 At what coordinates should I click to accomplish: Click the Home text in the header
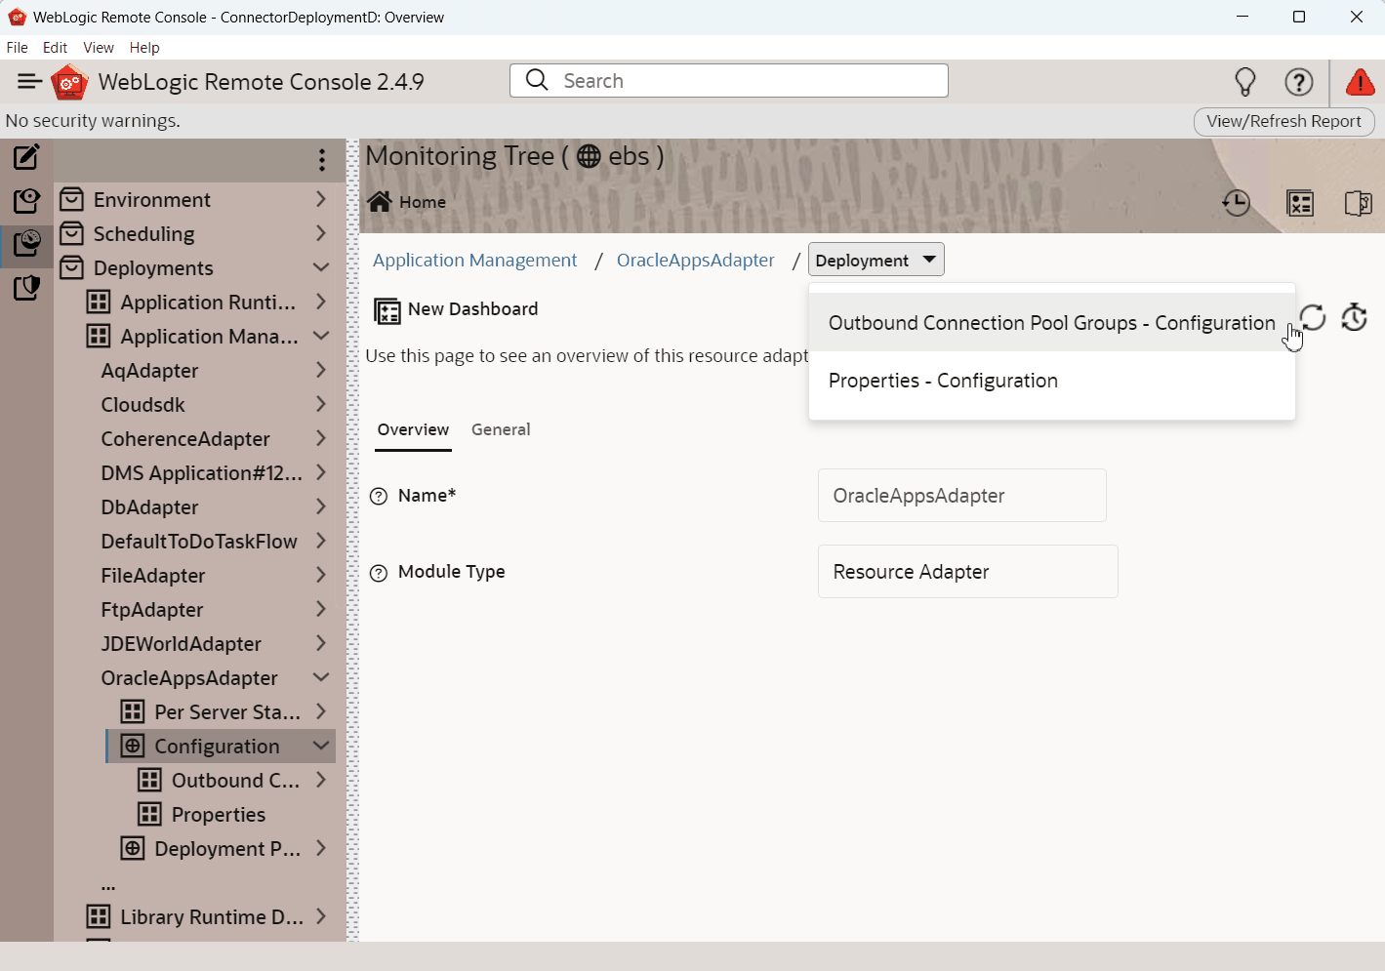pos(423,202)
